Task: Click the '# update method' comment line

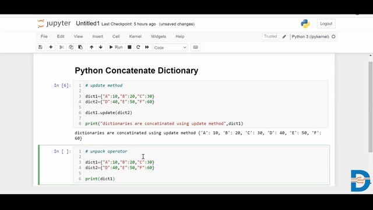Action: pos(104,86)
